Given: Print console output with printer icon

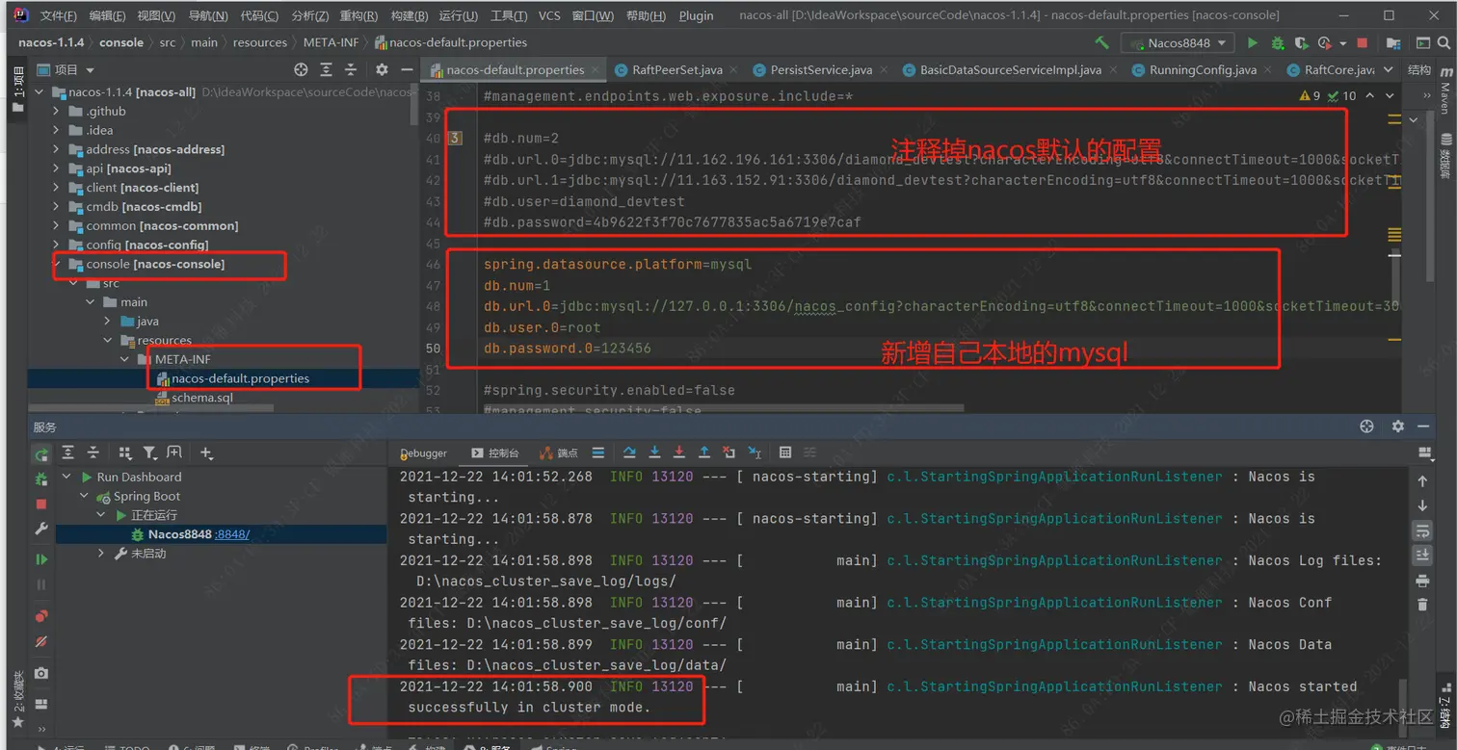Looking at the screenshot, I should point(1422,580).
